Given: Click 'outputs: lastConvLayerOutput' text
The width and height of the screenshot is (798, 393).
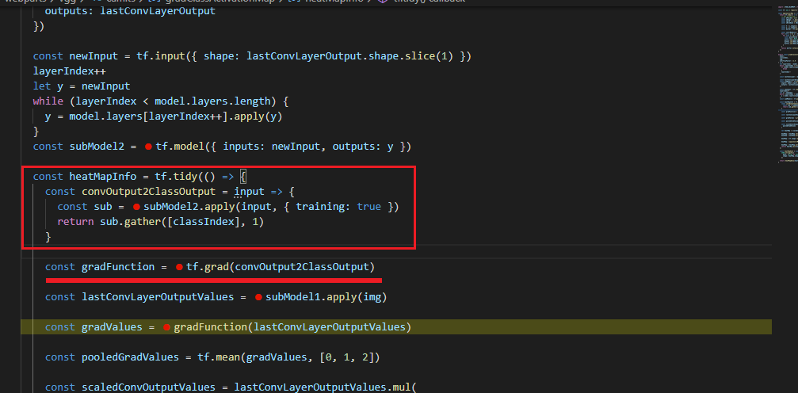Looking at the screenshot, I should [x=130, y=10].
